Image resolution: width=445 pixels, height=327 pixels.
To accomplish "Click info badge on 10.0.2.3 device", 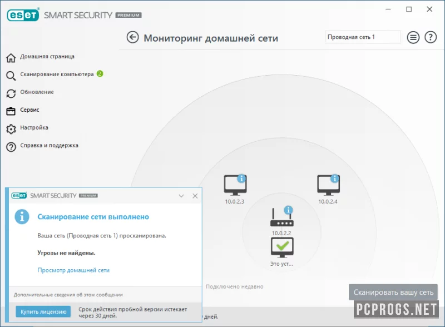I will 241,179.
